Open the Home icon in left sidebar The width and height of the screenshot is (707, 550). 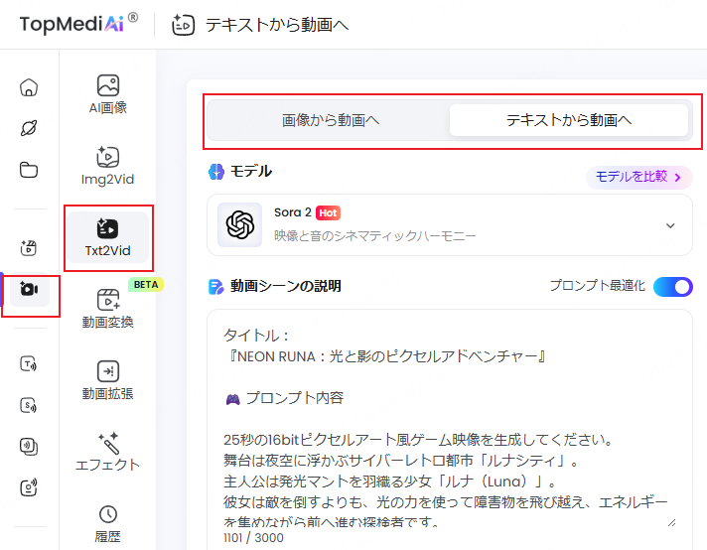coord(29,87)
